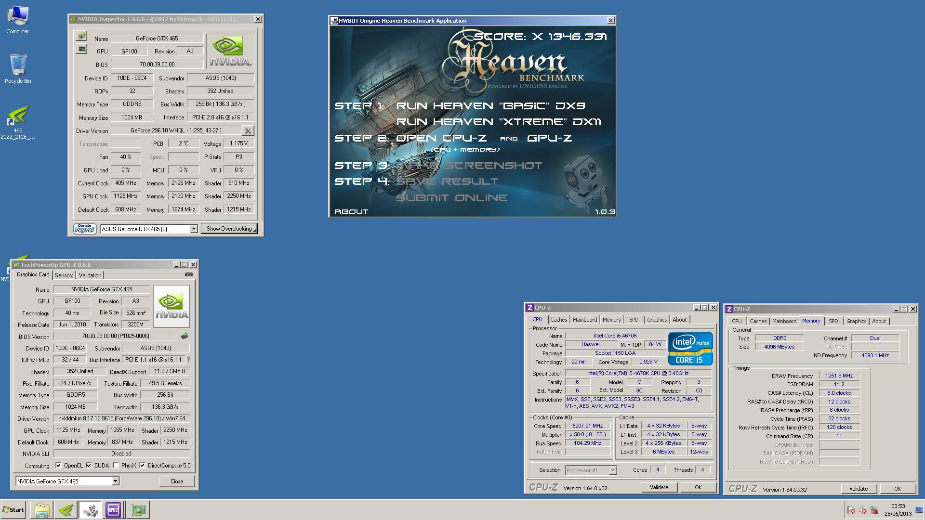Image resolution: width=925 pixels, height=520 pixels.
Task: Click Show Overclocking button
Action: coord(229,229)
